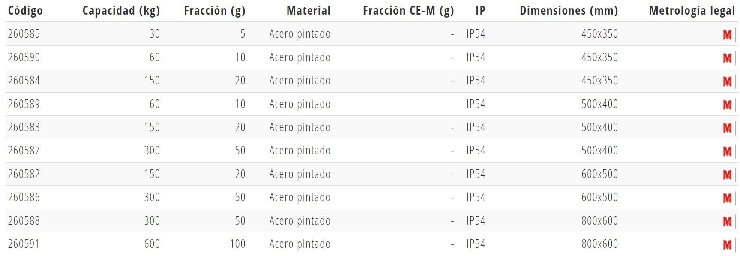Select the Dimensiones (mm) column header
Image resolution: width=740 pixels, height=256 pixels.
569,11
